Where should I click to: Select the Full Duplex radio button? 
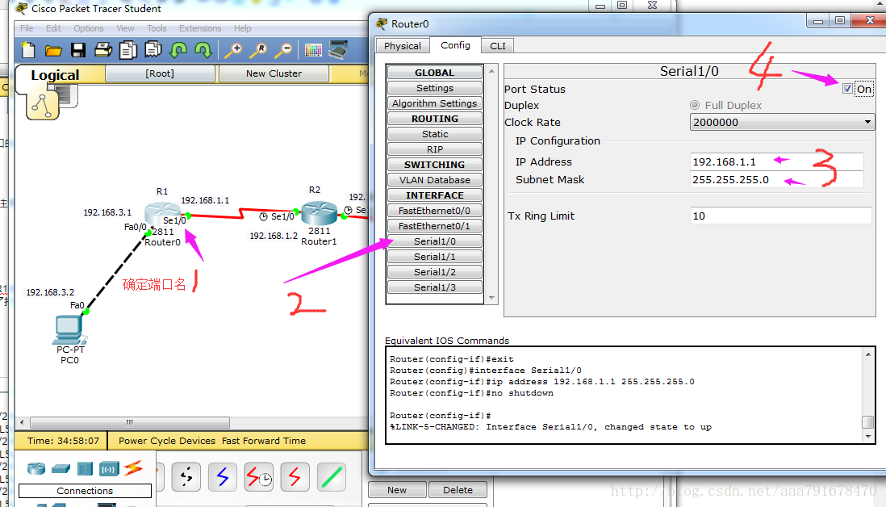(x=695, y=105)
